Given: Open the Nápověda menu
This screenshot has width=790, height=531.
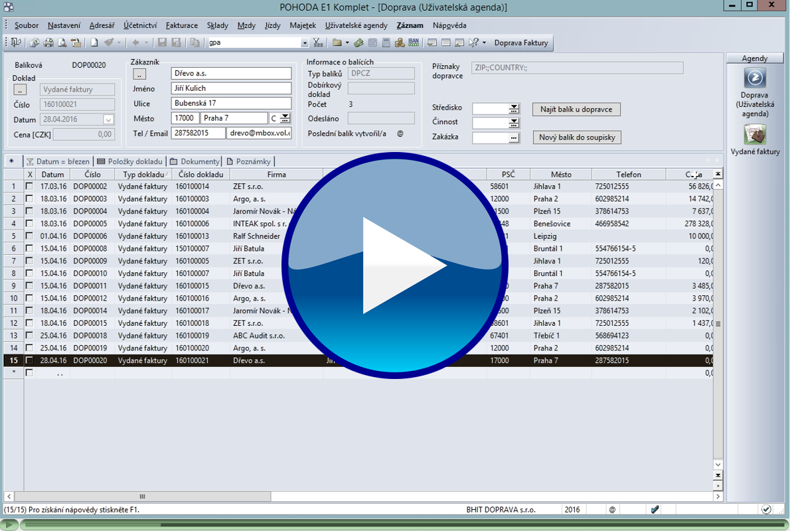Looking at the screenshot, I should 449,25.
